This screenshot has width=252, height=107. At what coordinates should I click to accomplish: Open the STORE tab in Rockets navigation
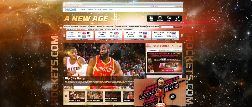tap(143, 27)
